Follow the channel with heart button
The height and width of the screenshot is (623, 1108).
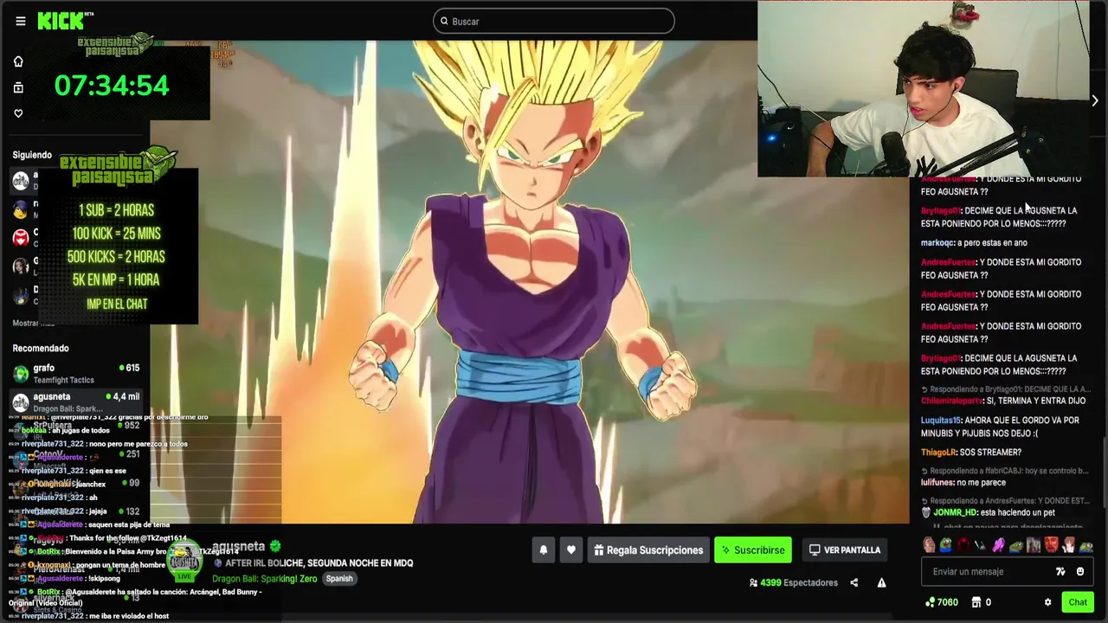coord(571,549)
